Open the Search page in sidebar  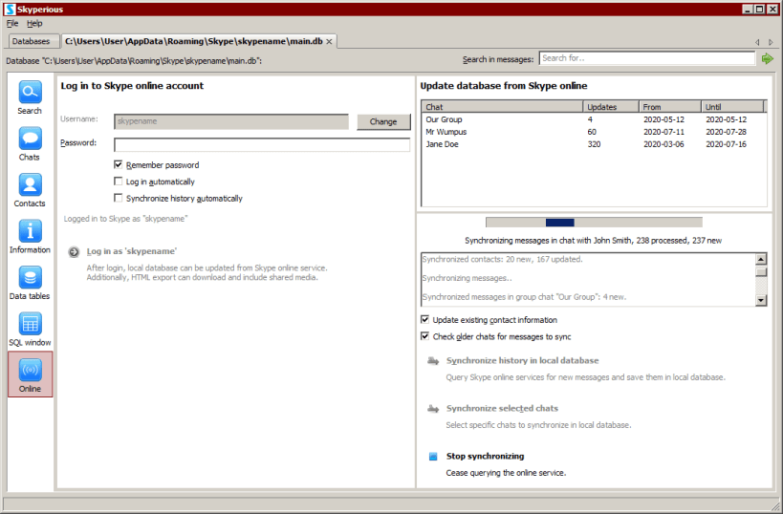(30, 97)
